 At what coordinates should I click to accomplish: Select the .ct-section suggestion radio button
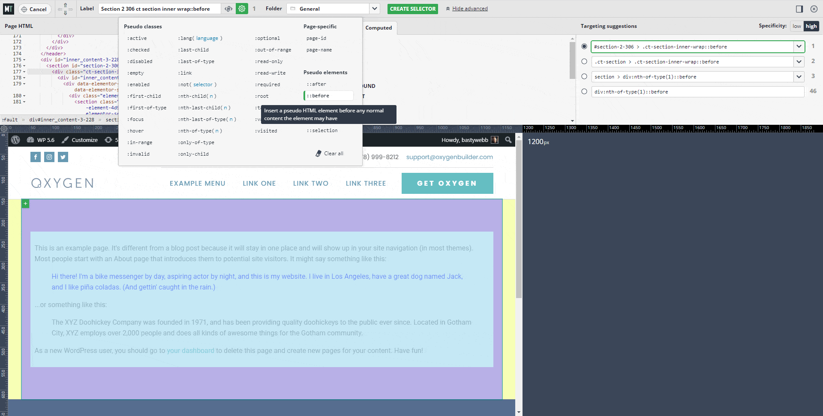point(584,61)
